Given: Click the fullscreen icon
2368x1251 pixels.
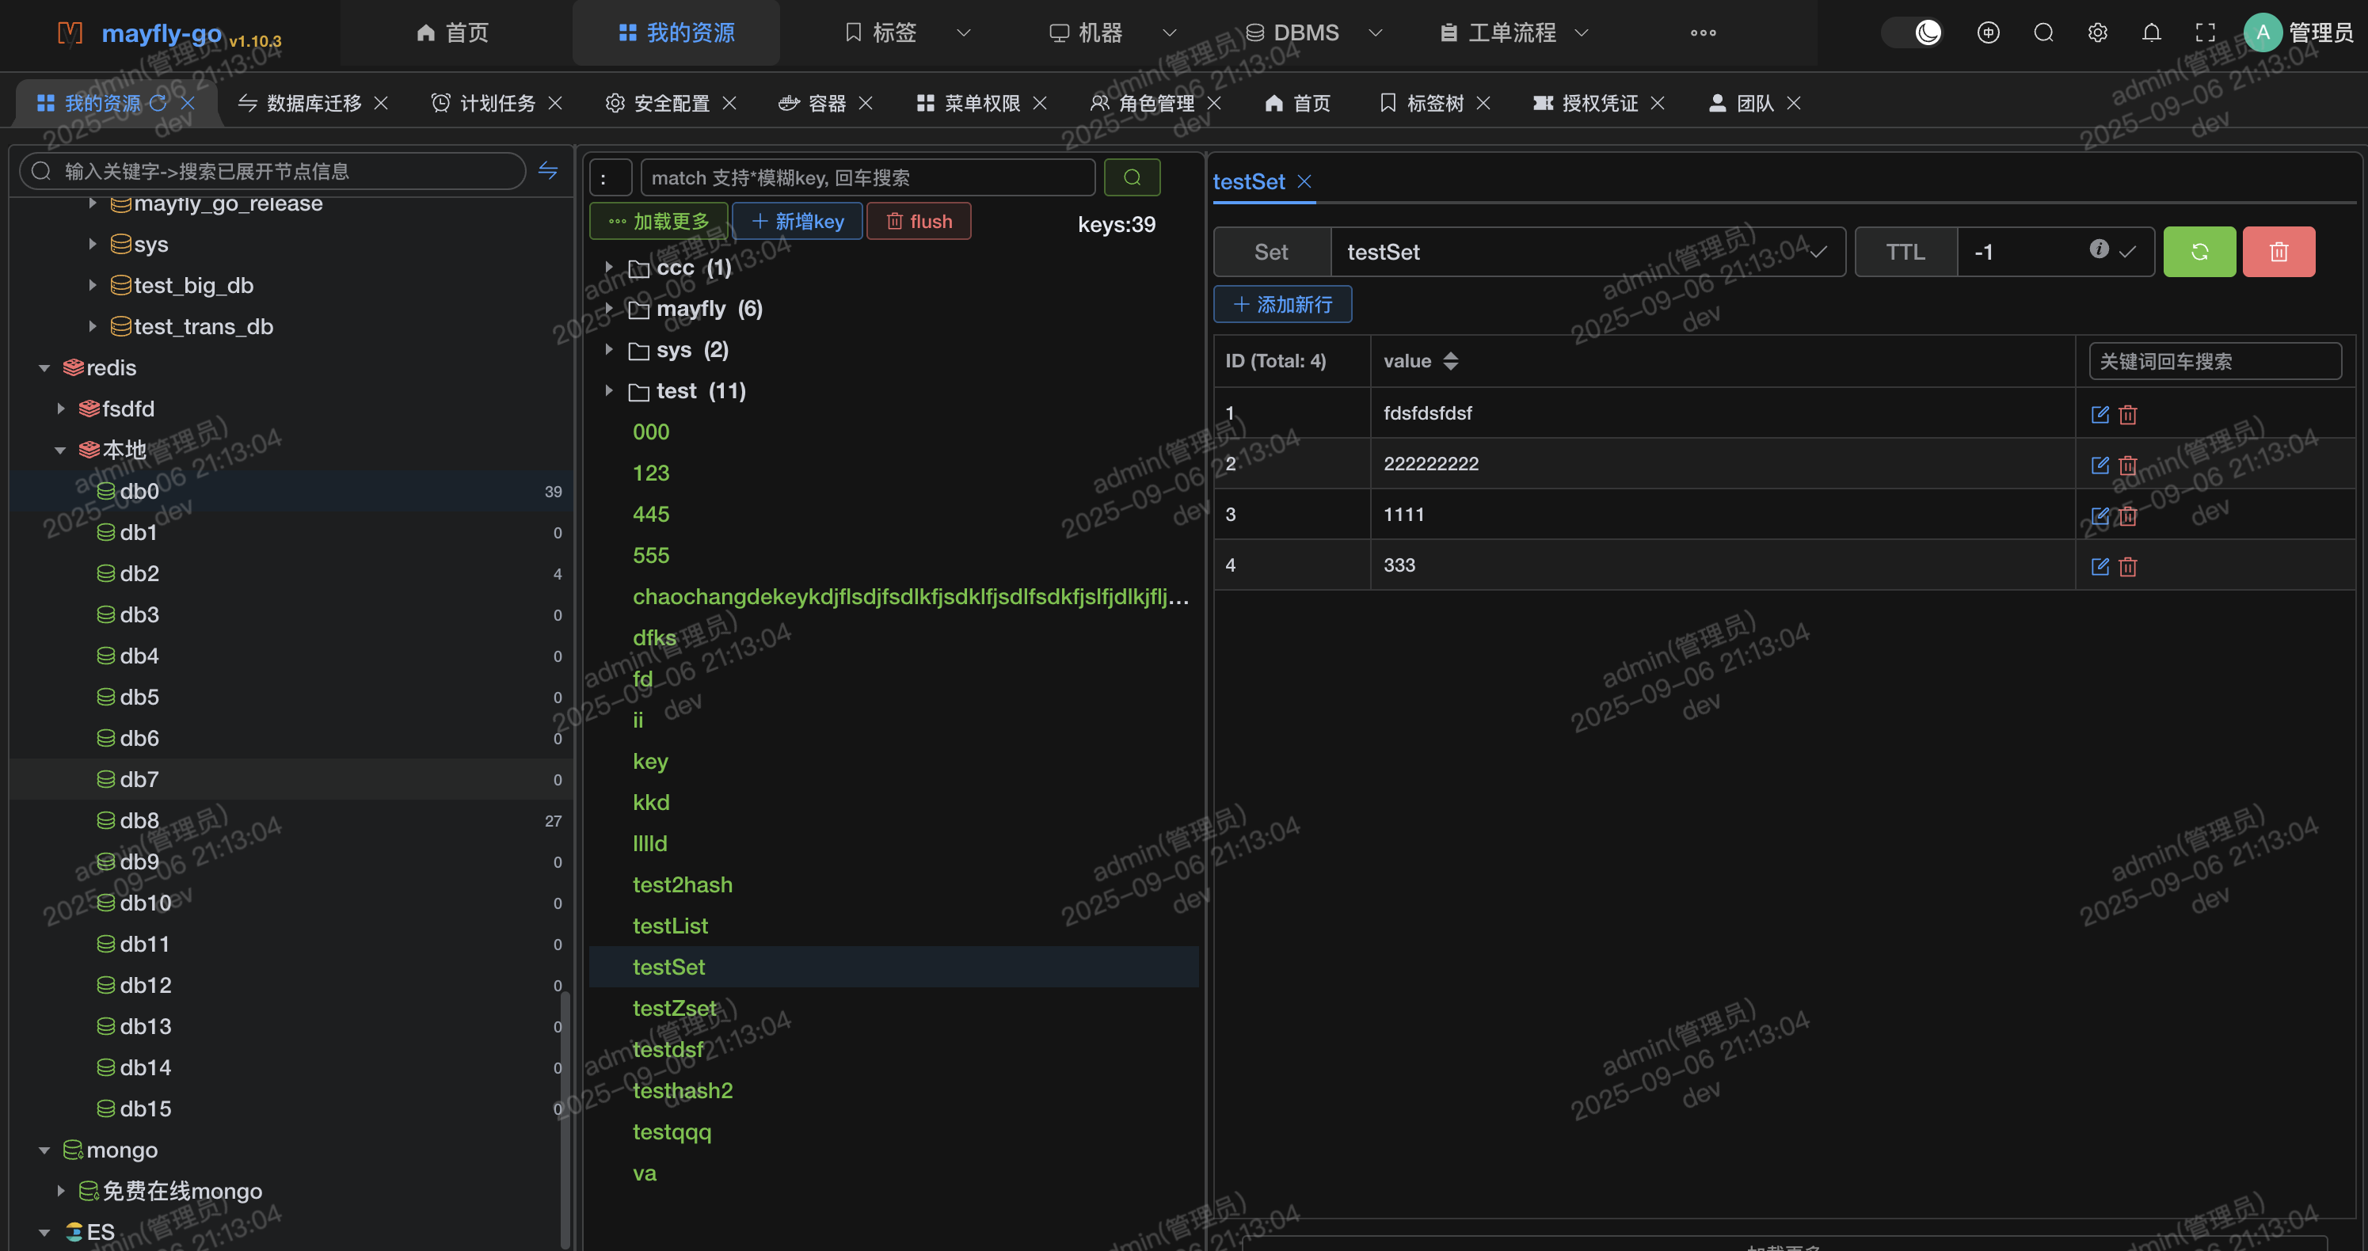Looking at the screenshot, I should point(2206,33).
